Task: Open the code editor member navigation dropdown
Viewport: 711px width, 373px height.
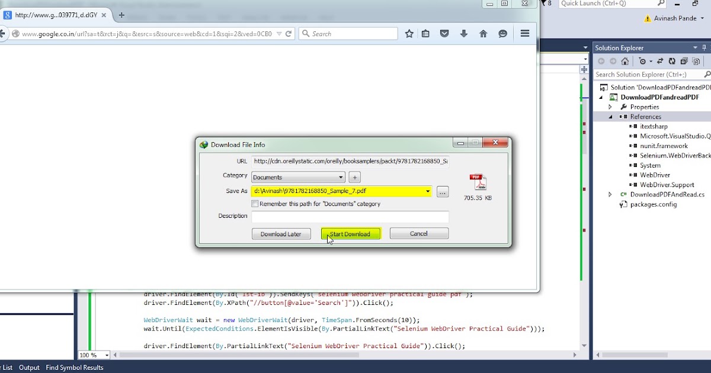Action: [584, 59]
